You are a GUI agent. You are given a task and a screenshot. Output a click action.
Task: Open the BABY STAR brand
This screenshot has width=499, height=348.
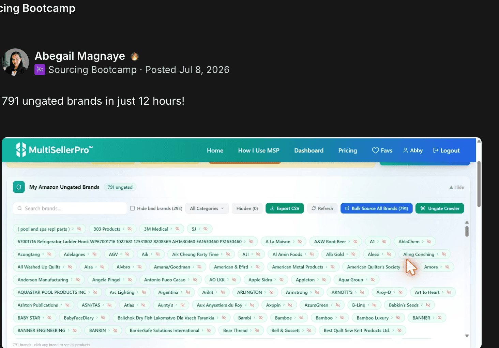pyautogui.click(x=29, y=318)
